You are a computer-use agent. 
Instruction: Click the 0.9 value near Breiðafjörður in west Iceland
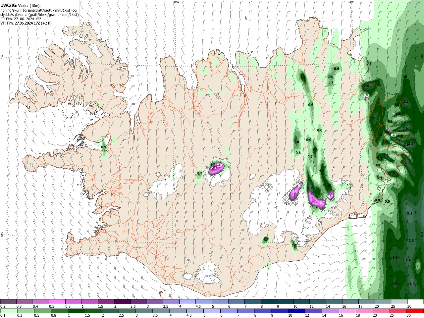[104, 147]
